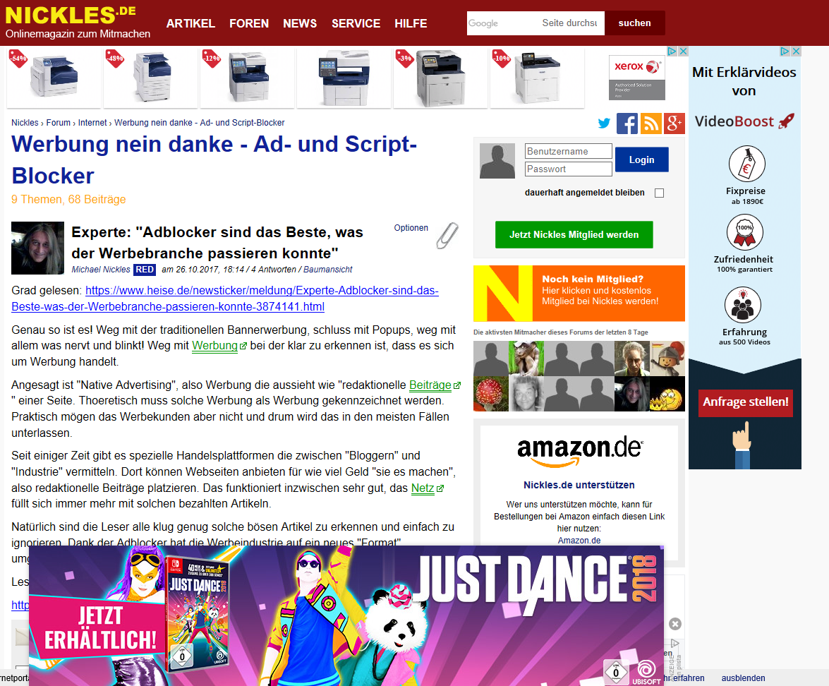Click Forum in the breadcrumb
This screenshot has height=686, width=829.
coord(58,123)
